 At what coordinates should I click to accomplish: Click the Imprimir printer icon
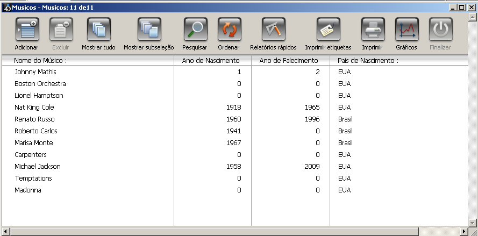(372, 30)
